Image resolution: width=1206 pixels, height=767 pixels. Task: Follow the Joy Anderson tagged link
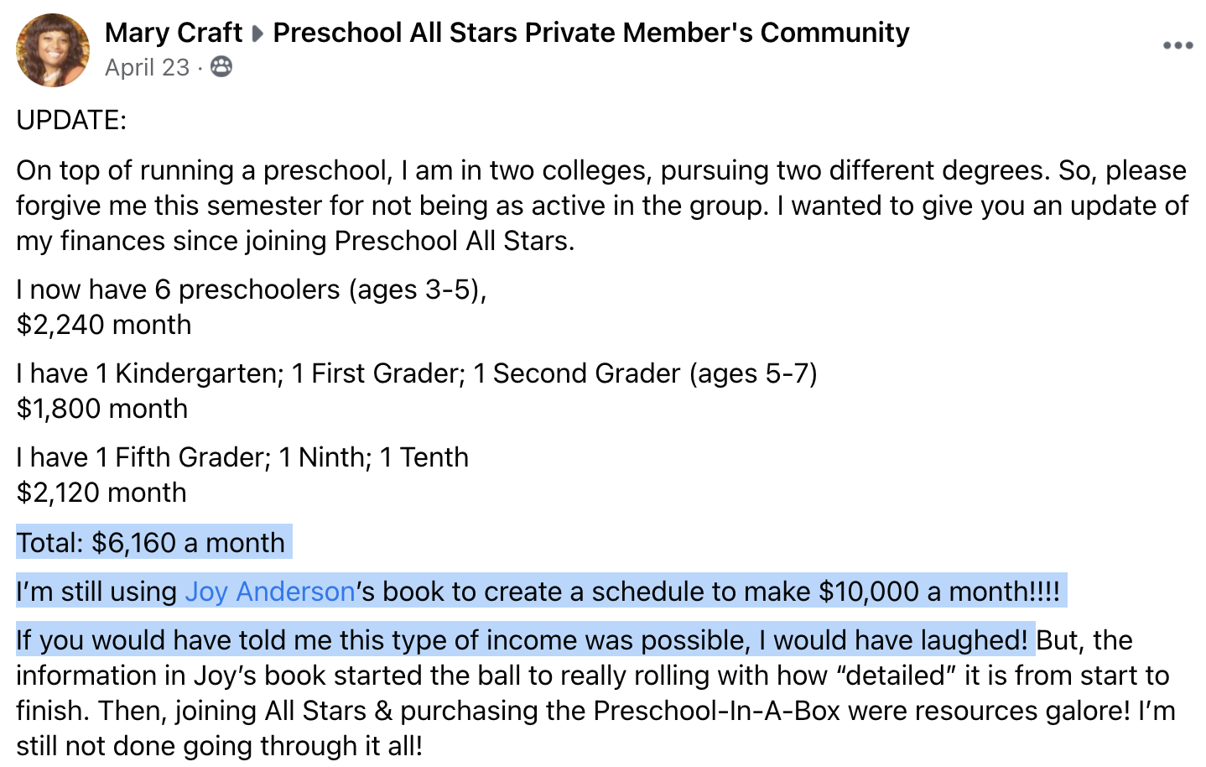[x=269, y=592]
